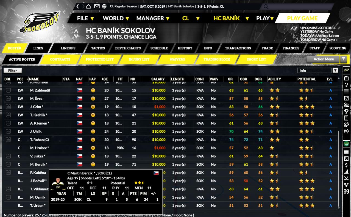Viewport: 351px width, 217px height.
Task: Toggle dressed jersey for M. Zabloudil
Action: [8, 90]
